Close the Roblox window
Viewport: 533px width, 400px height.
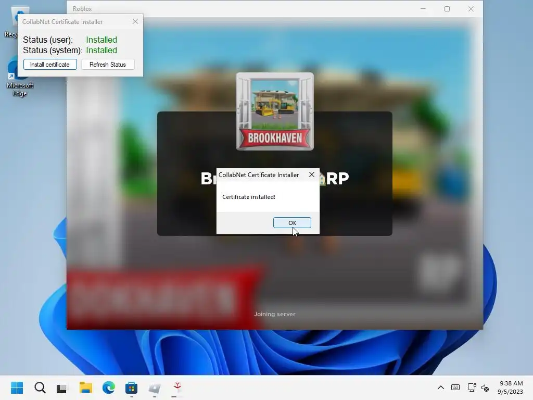click(x=471, y=9)
